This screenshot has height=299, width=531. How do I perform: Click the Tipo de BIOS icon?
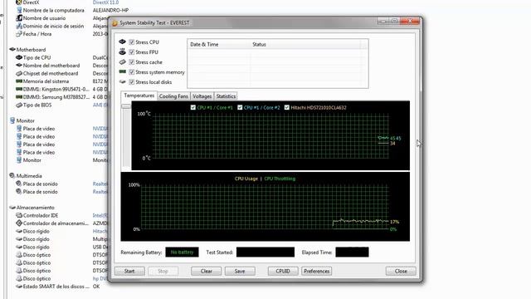(x=19, y=105)
